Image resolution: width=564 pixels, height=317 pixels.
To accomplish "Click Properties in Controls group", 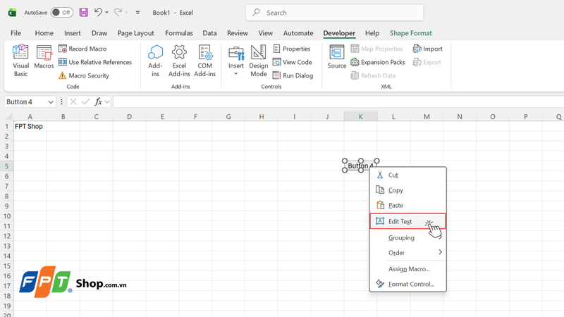I will point(292,49).
